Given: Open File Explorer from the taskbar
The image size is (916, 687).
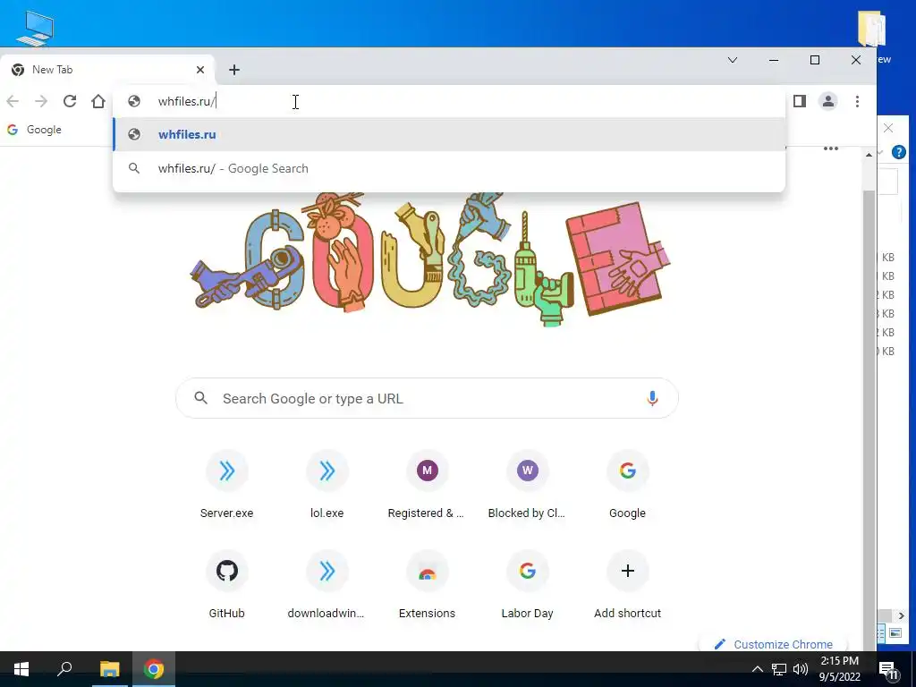Looking at the screenshot, I should click(109, 669).
